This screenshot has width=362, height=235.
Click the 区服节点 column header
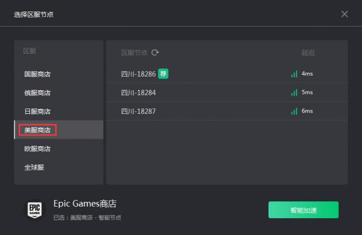point(134,52)
